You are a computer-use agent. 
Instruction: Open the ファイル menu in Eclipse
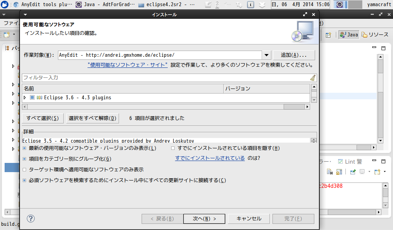tap(11, 23)
